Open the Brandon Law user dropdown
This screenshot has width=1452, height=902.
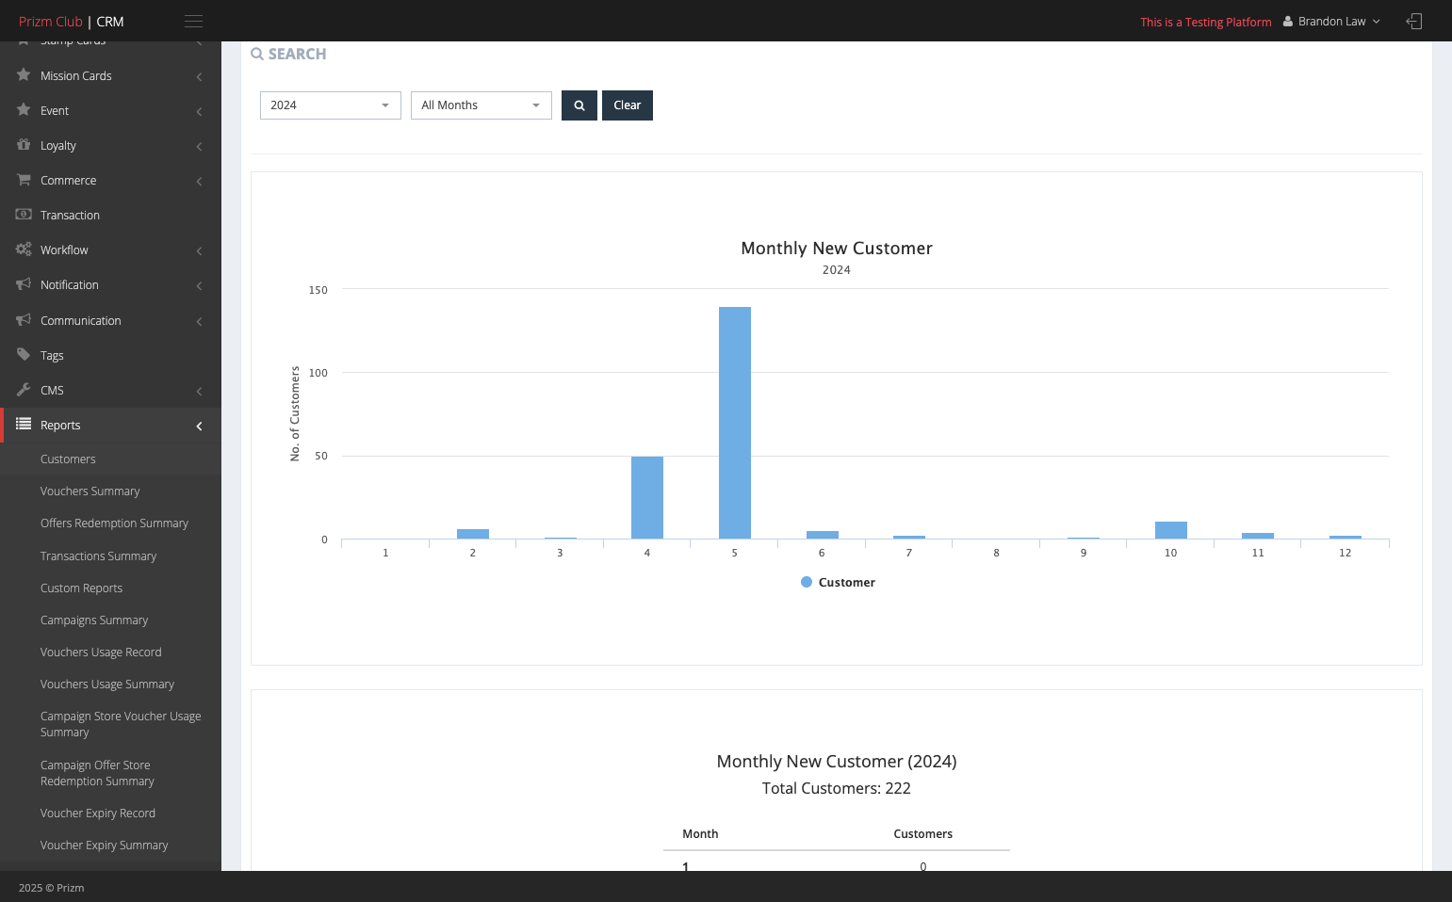(1331, 22)
